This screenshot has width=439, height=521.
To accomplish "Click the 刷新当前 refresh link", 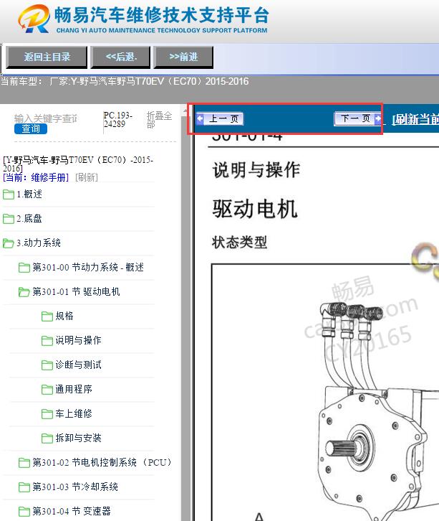I will (x=415, y=119).
